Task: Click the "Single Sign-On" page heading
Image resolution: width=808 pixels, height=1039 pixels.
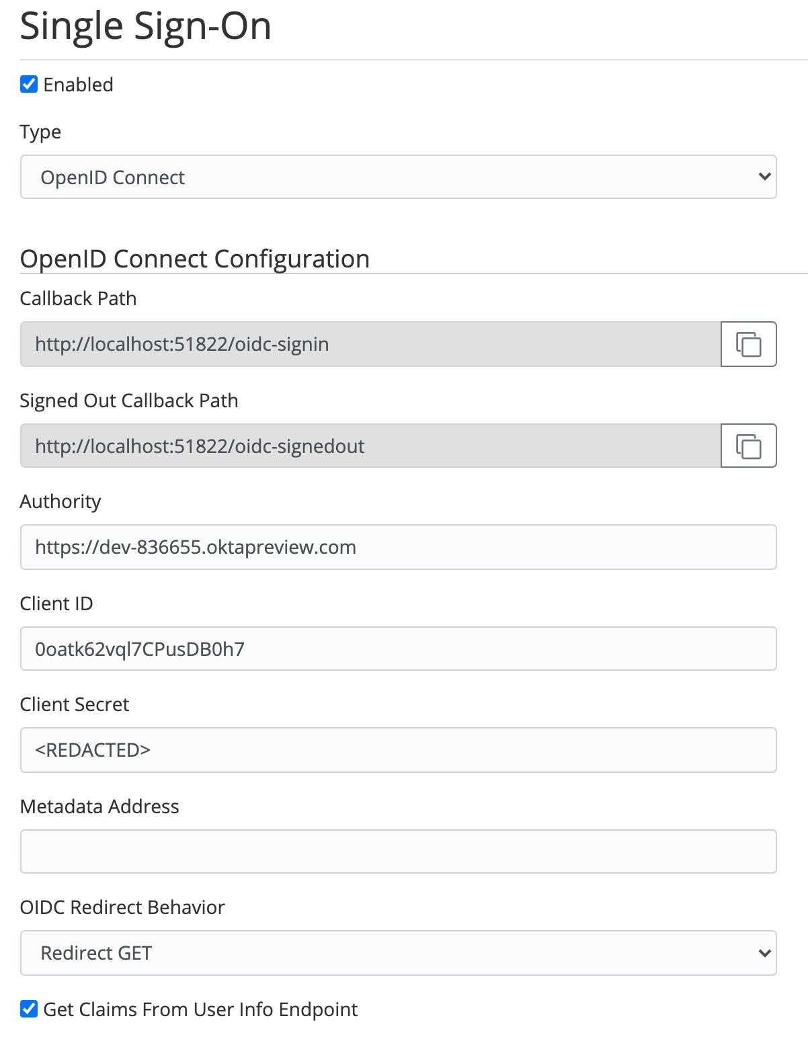Action: tap(145, 27)
